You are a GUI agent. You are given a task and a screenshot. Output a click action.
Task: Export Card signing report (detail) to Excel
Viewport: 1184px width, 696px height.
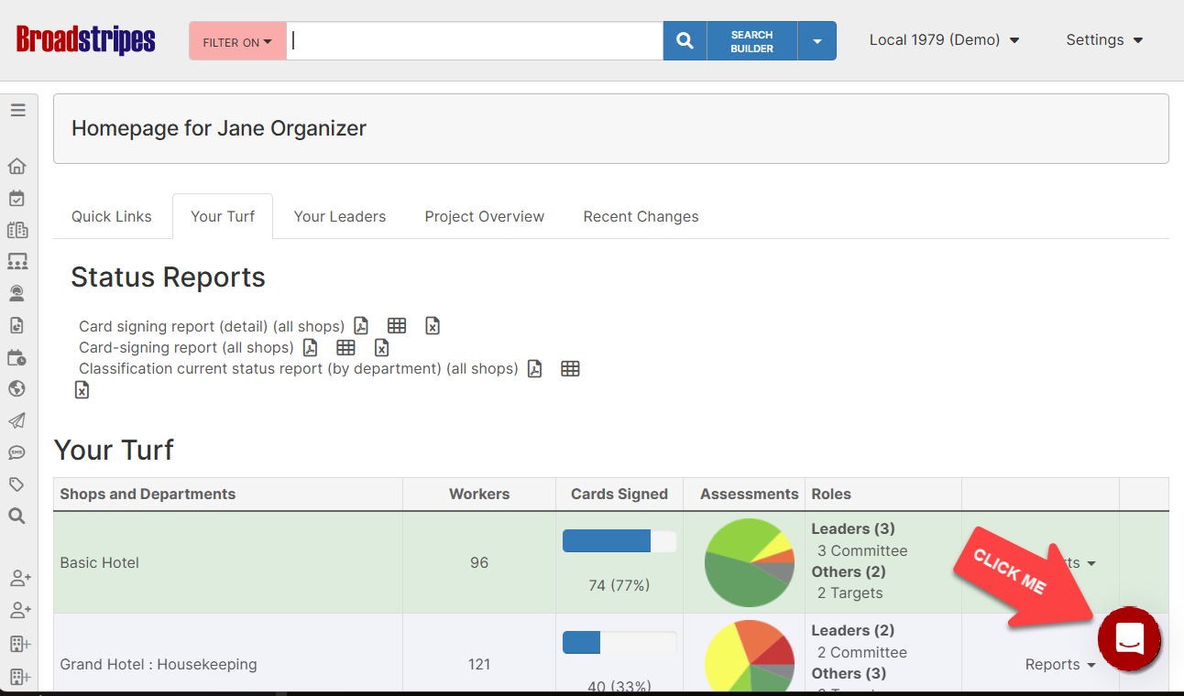pyautogui.click(x=433, y=326)
